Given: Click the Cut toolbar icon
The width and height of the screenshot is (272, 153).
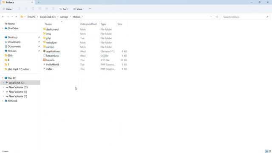Looking at the screenshot, I should click(x=20, y=9).
